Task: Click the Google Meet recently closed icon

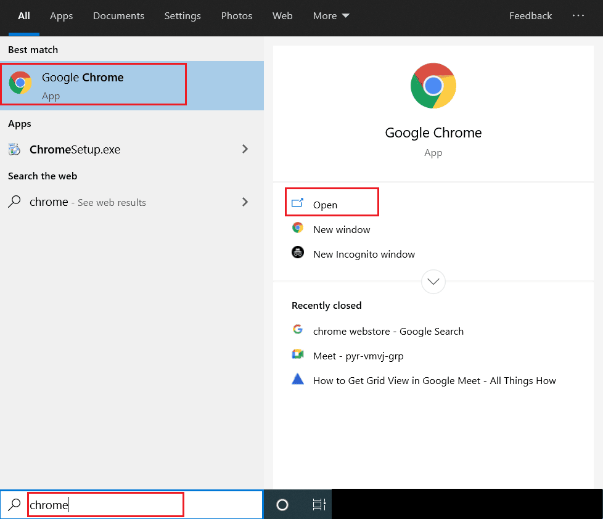Action: point(298,354)
